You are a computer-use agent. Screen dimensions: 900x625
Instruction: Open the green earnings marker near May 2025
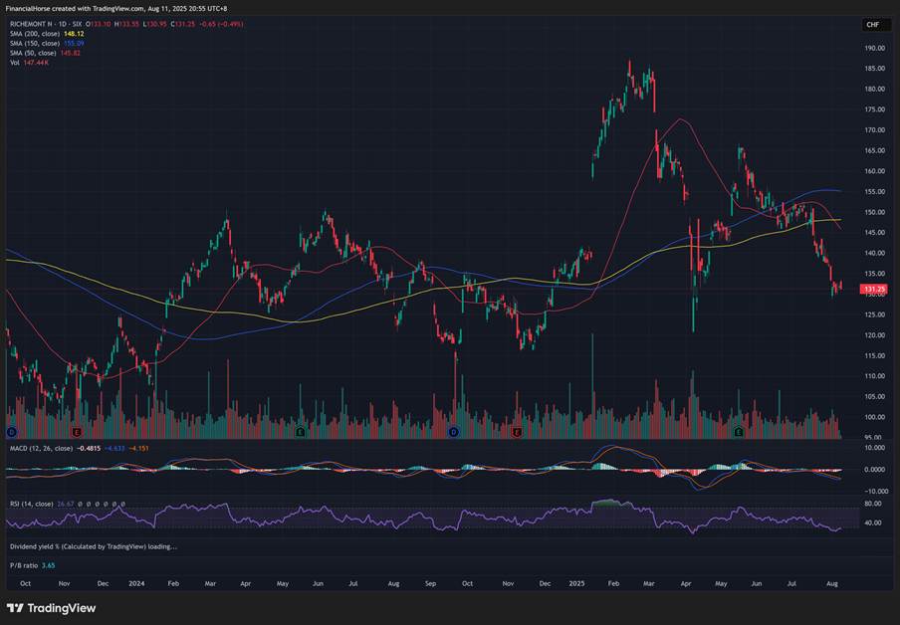[x=739, y=431]
